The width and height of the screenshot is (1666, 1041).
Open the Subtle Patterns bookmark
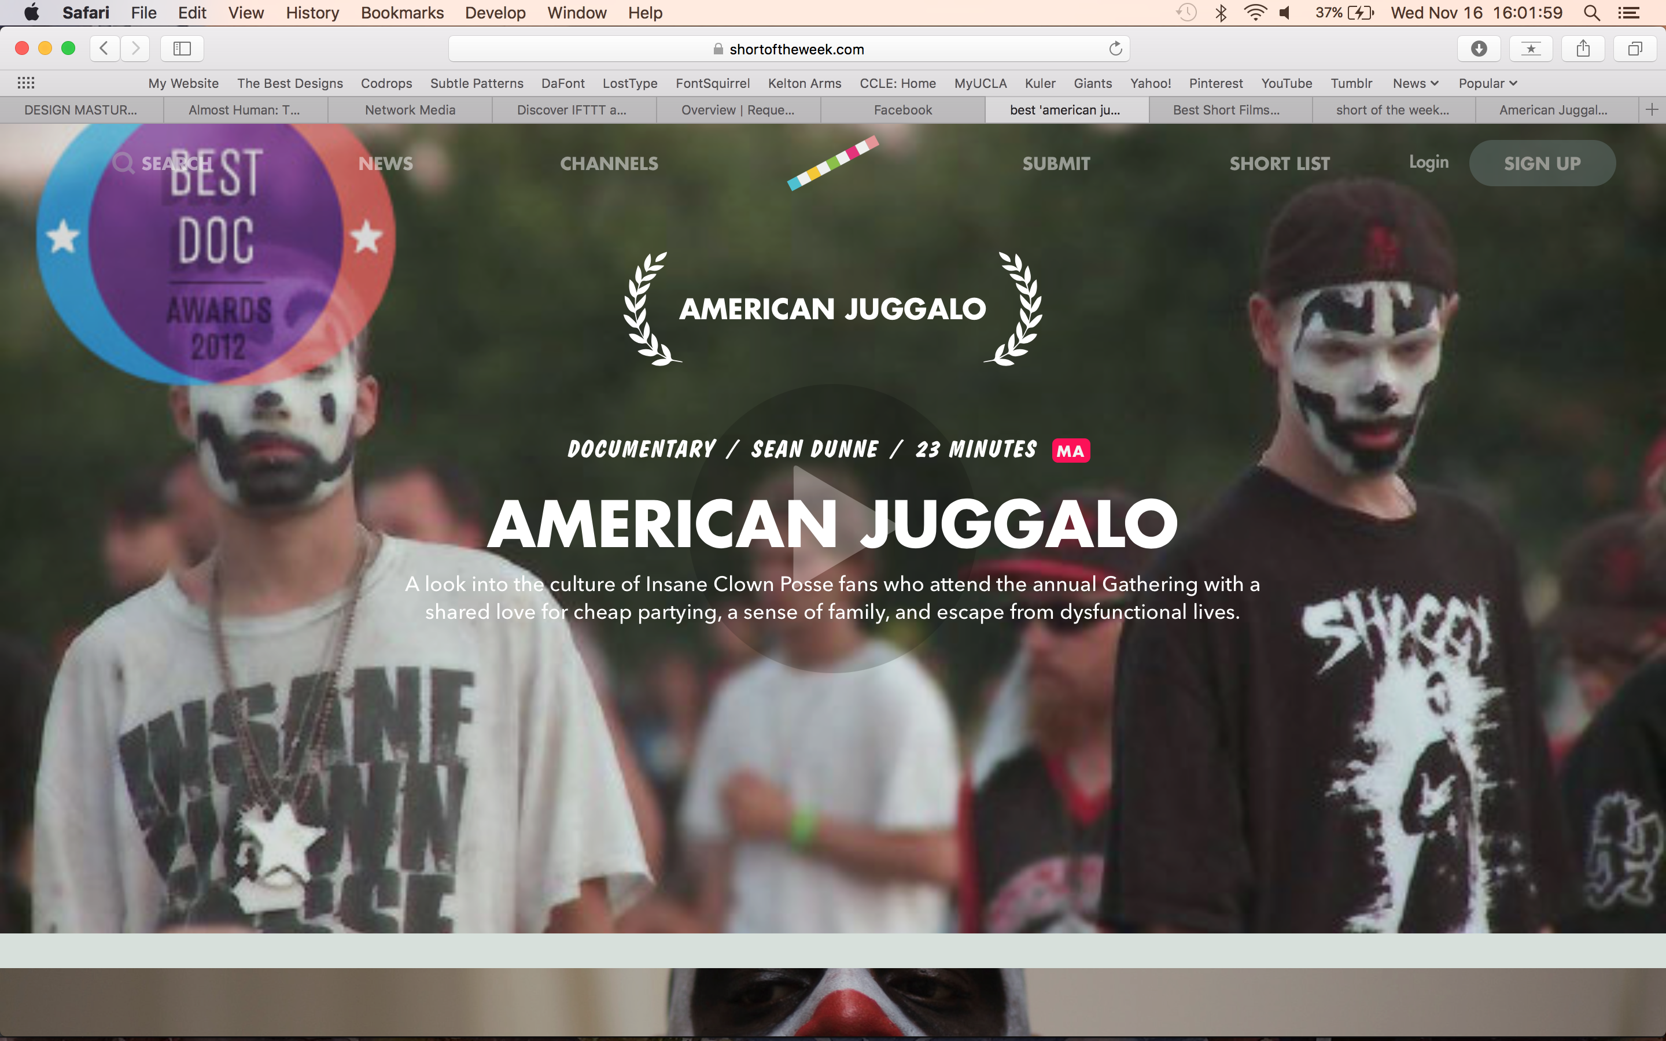[477, 83]
